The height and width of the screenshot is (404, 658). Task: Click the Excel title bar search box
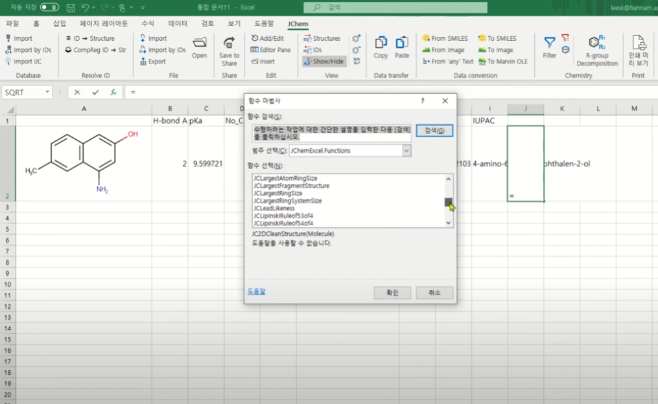395,8
